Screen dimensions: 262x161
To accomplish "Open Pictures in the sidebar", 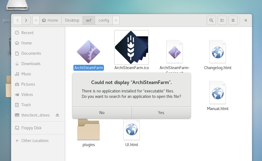I will (38, 84).
